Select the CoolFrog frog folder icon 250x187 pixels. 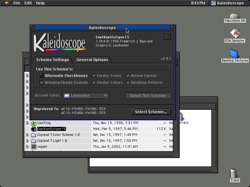[x=34, y=123]
